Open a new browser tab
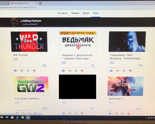The image size is (155, 124). [x=40, y=3]
